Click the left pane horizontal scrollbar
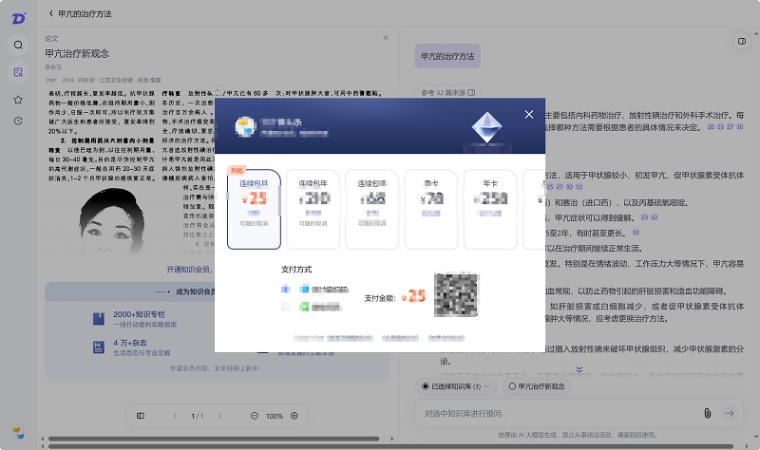Image resolution: width=760 pixels, height=450 pixels. (x=214, y=439)
